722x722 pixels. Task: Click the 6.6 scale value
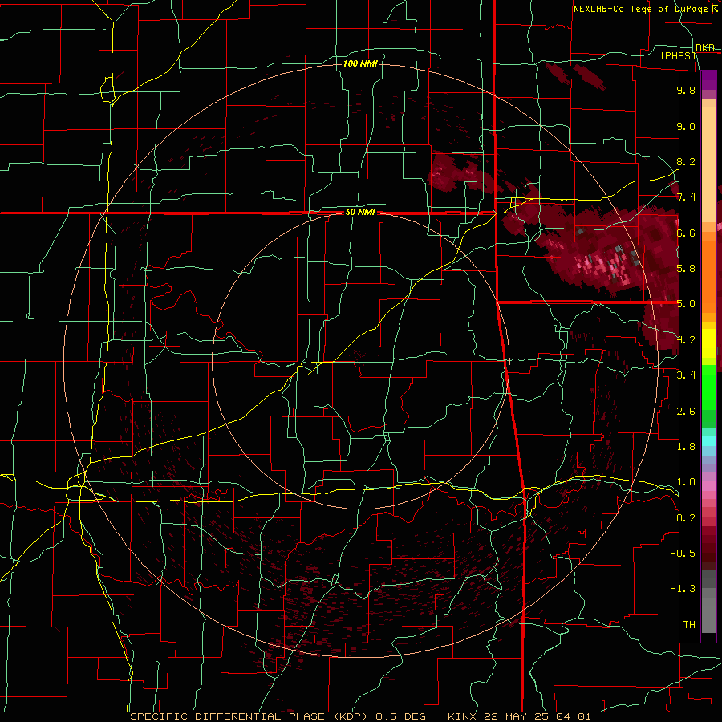point(686,233)
